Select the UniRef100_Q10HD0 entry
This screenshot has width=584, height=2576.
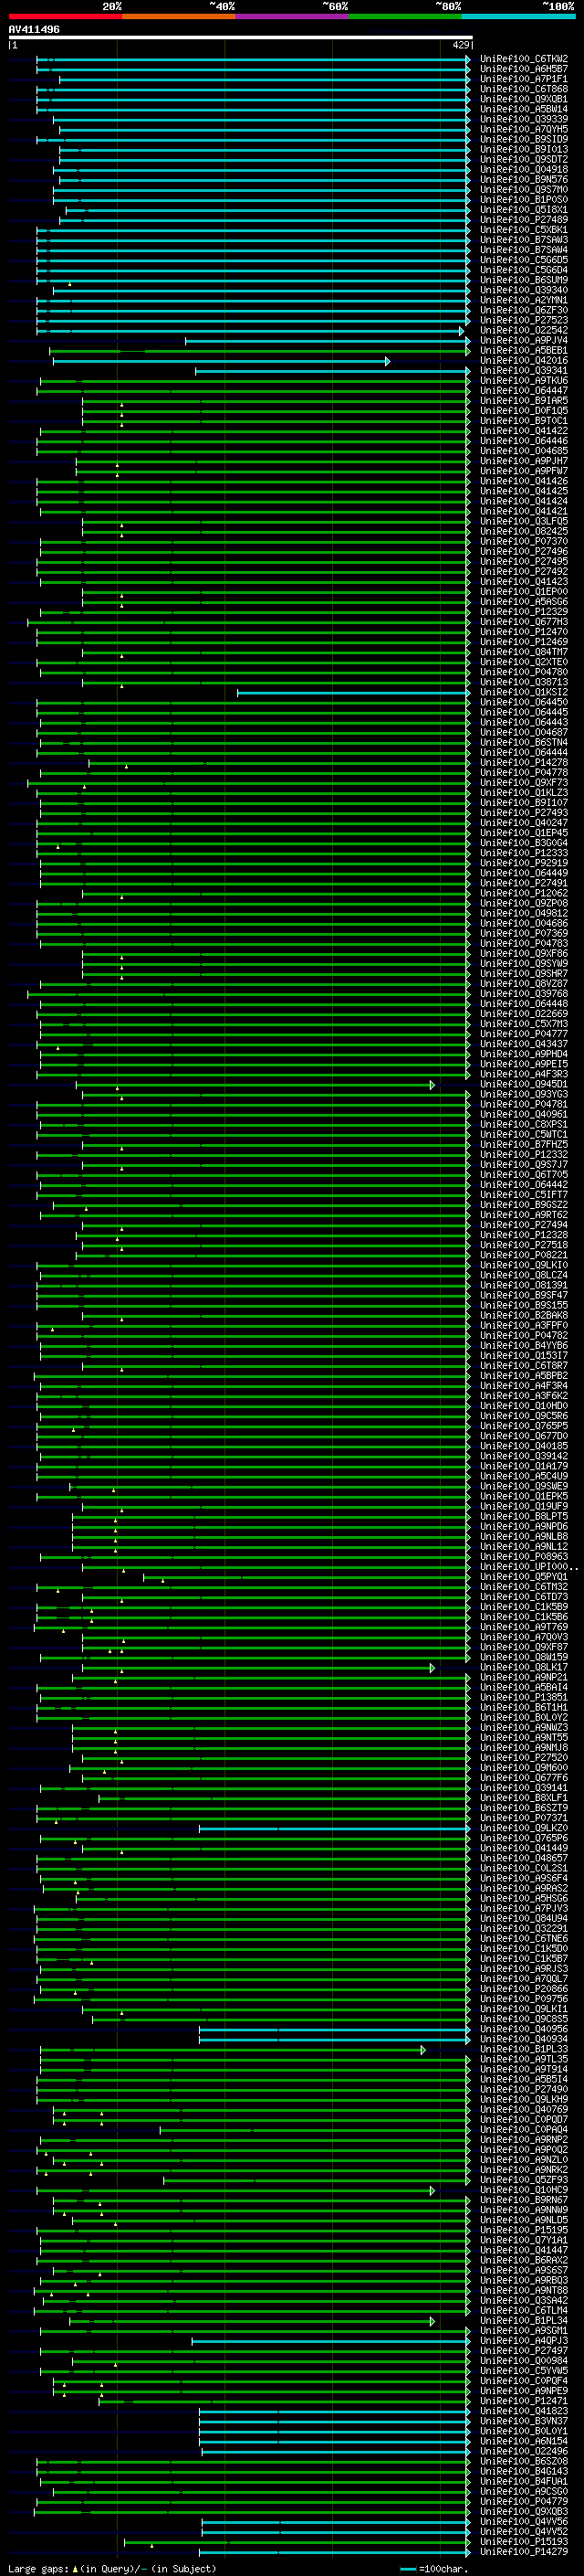tap(524, 1405)
